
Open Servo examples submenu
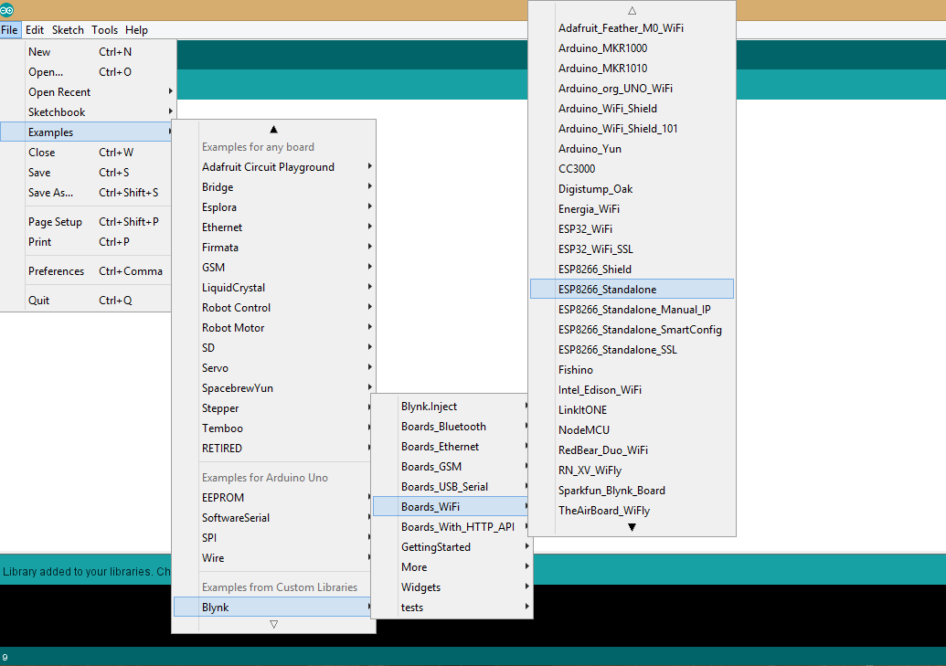pyautogui.click(x=274, y=368)
